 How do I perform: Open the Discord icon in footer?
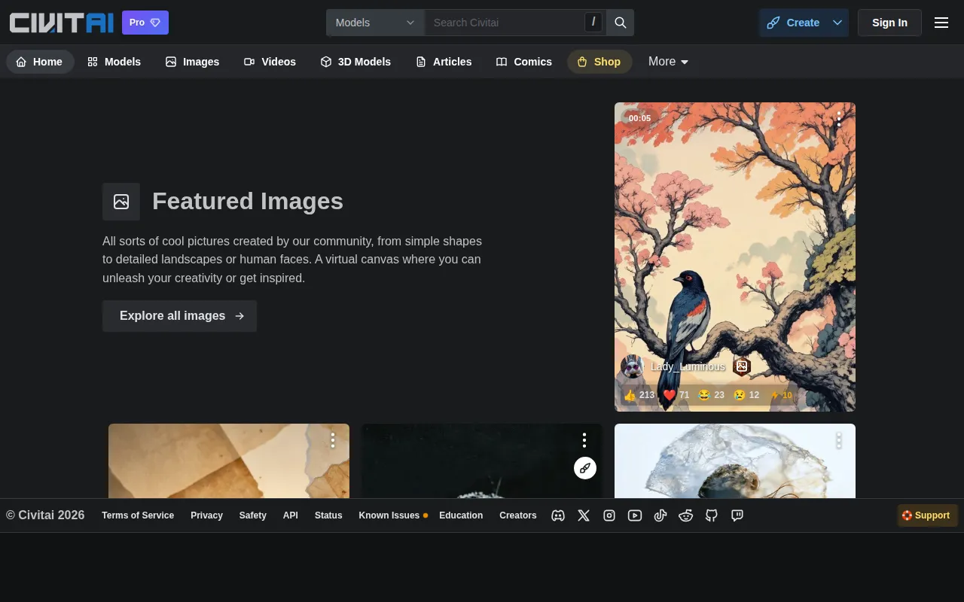tap(558, 515)
